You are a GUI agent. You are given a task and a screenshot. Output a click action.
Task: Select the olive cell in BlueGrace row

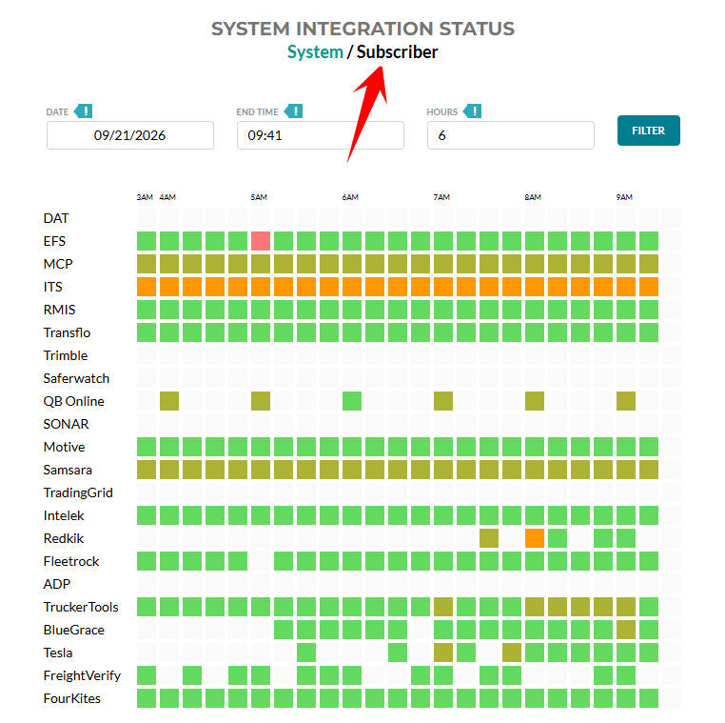coord(626,630)
